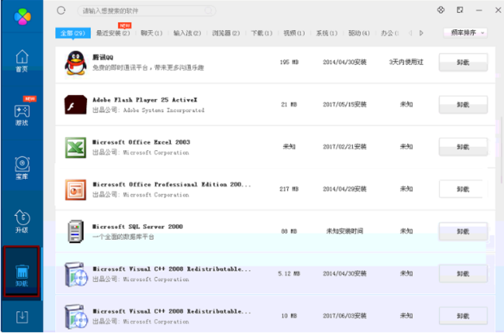Open the download manager icon at sidebar bottom
This screenshot has width=504, height=333.
click(22, 317)
